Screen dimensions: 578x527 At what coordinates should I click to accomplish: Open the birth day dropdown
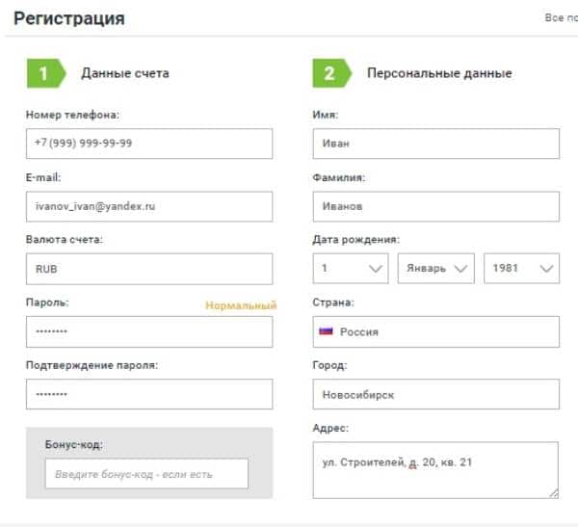click(350, 269)
